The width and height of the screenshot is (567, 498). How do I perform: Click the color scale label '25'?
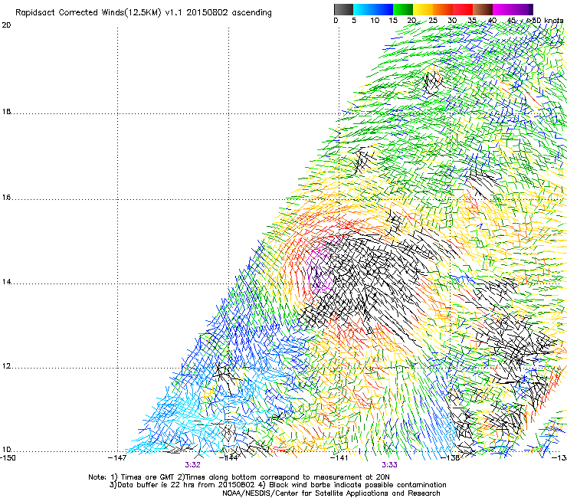tap(433, 21)
